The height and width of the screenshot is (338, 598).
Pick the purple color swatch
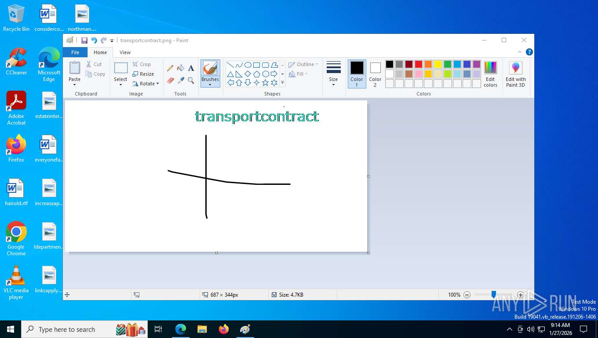point(477,64)
